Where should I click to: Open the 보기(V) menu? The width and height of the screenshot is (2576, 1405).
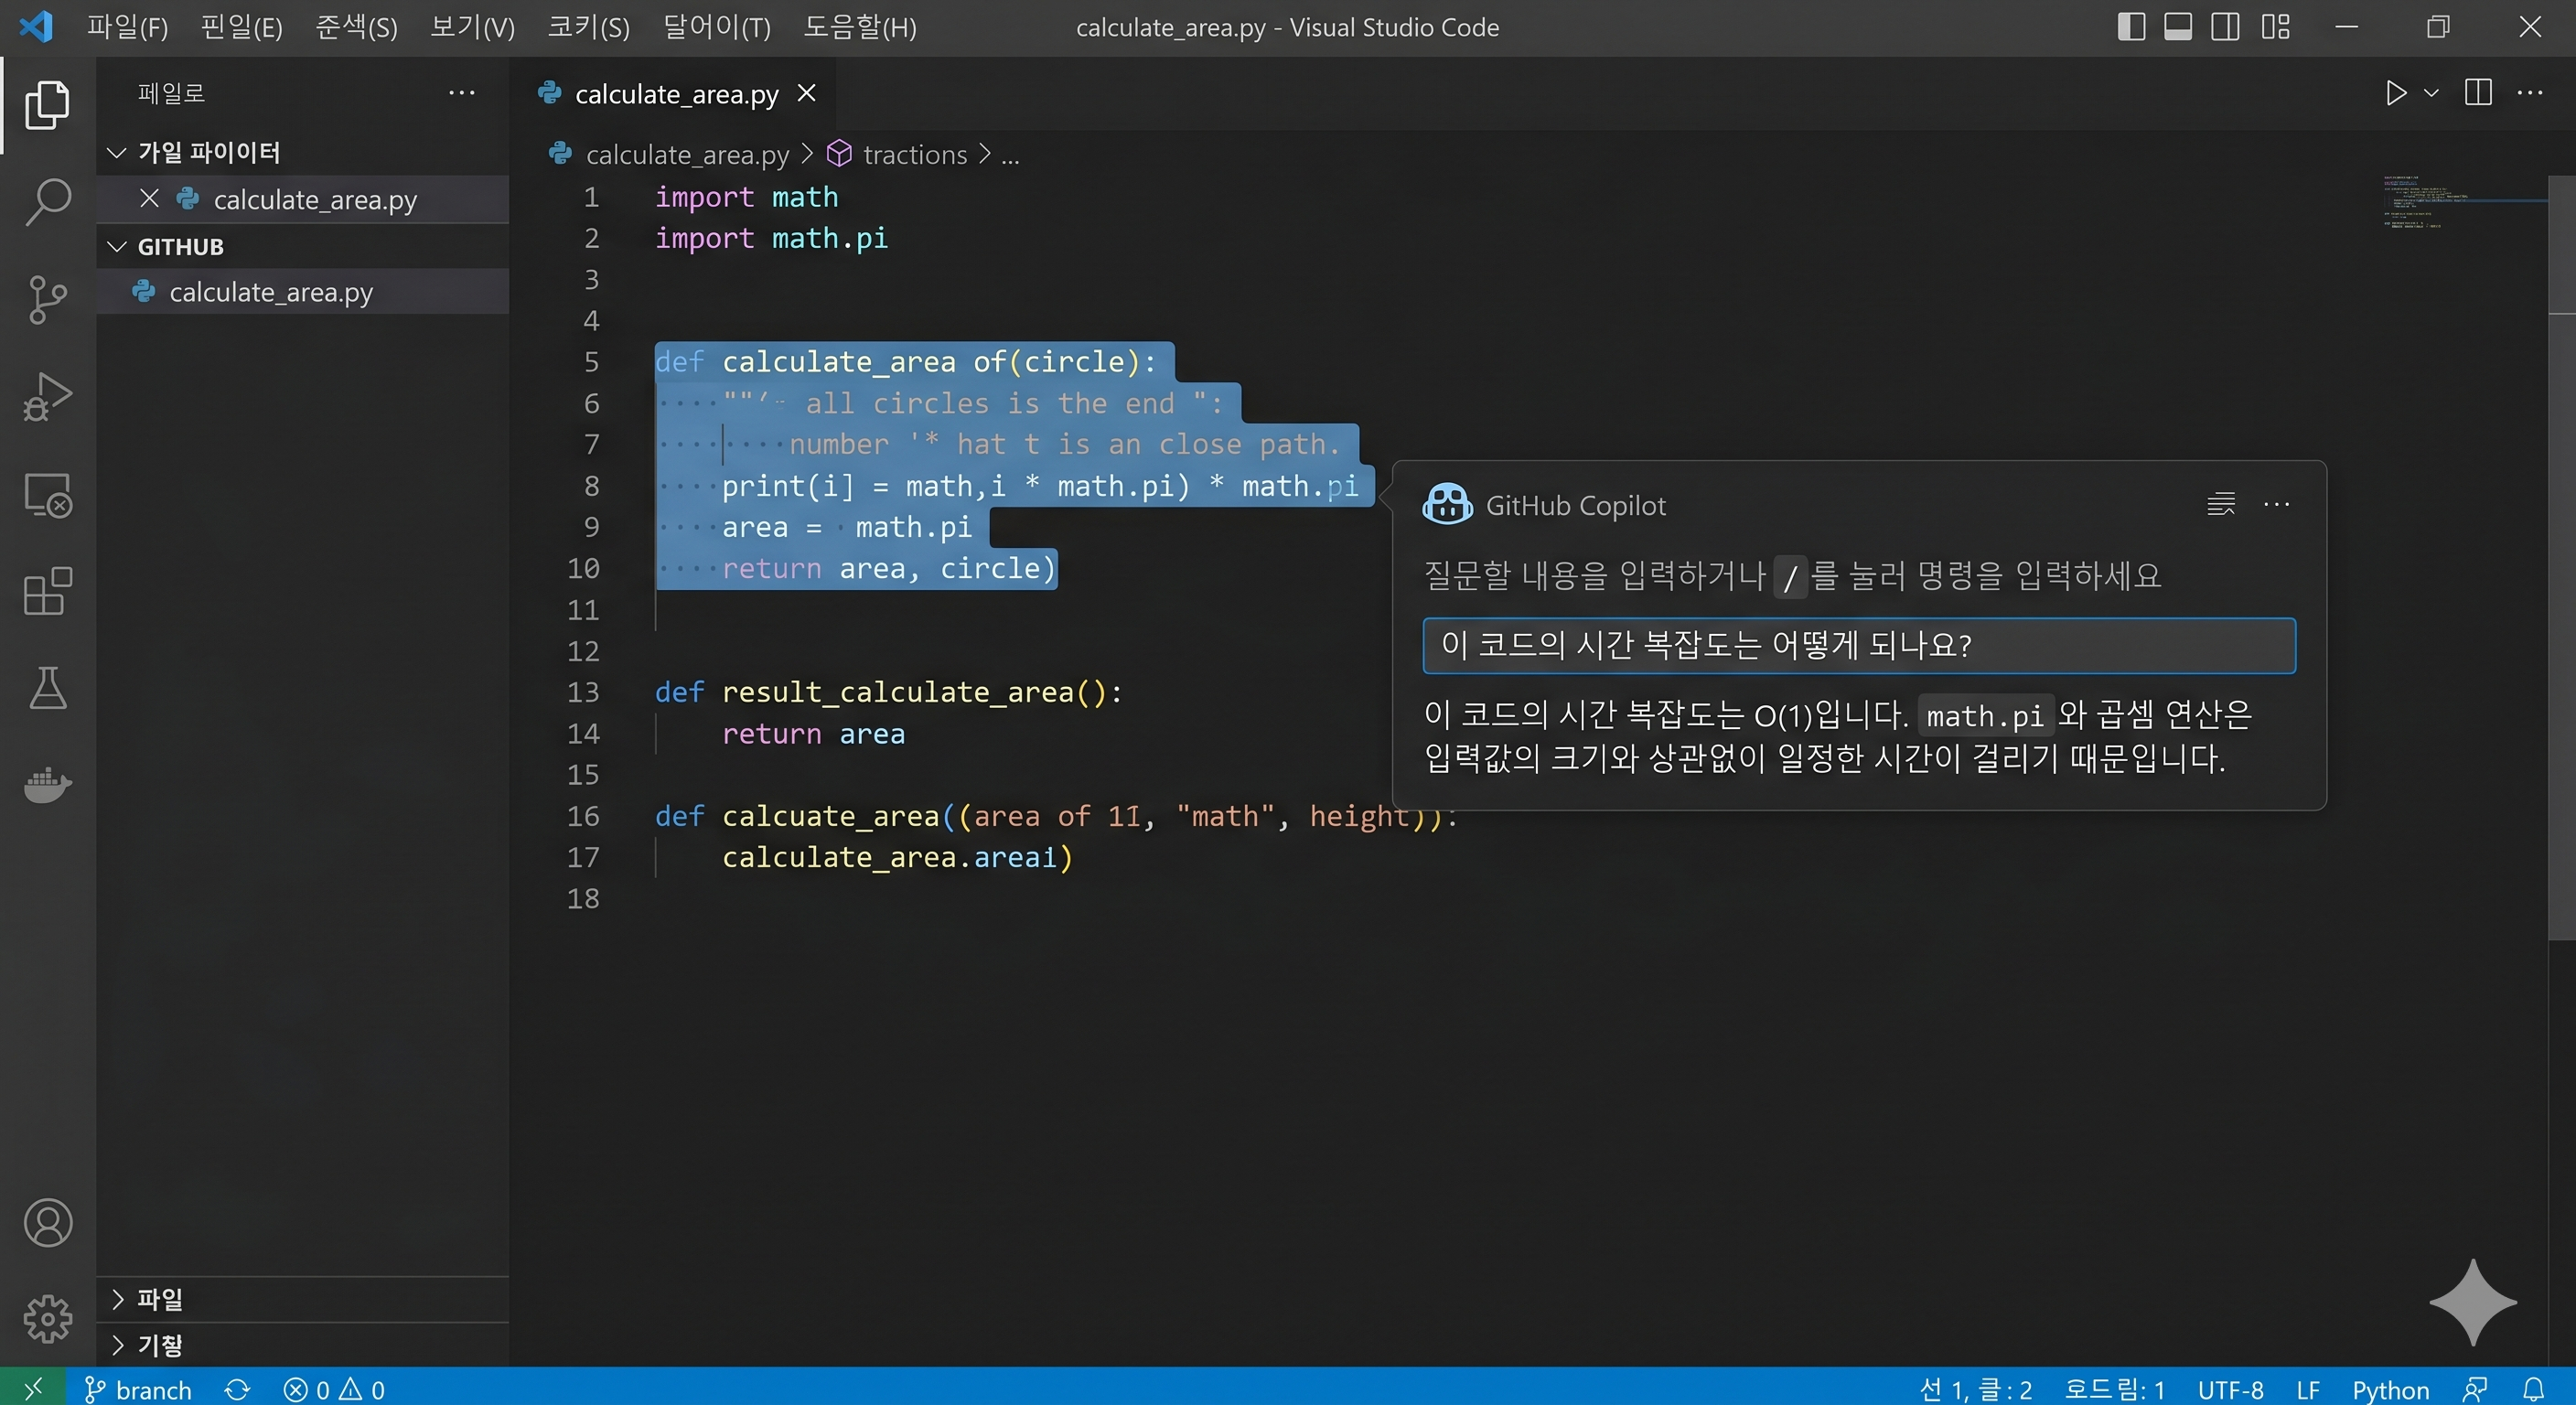pos(472,27)
